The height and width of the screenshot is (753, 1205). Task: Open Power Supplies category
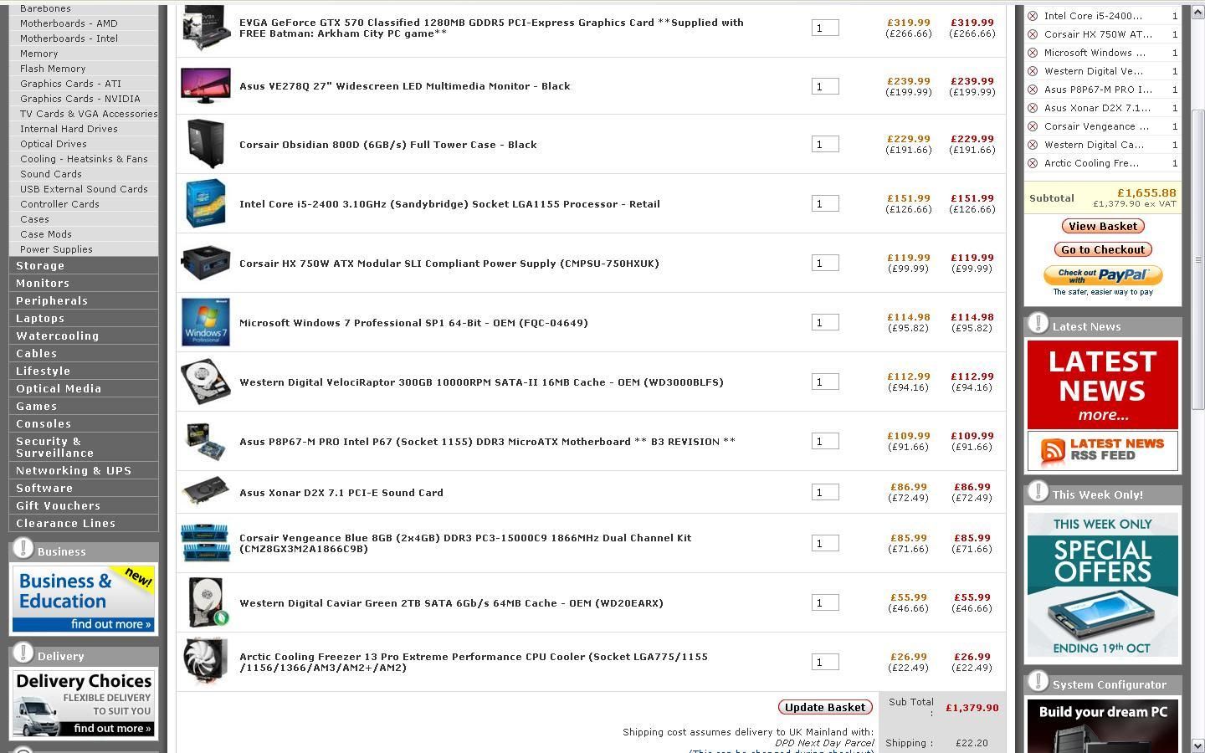coord(56,249)
